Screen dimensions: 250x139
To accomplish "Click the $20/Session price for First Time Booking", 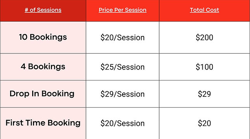I will (x=122, y=124).
